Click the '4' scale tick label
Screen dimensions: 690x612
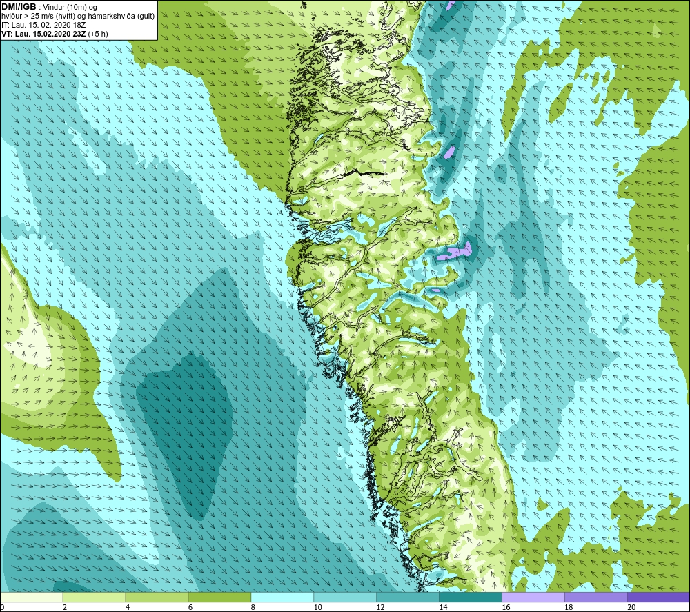[128, 607]
